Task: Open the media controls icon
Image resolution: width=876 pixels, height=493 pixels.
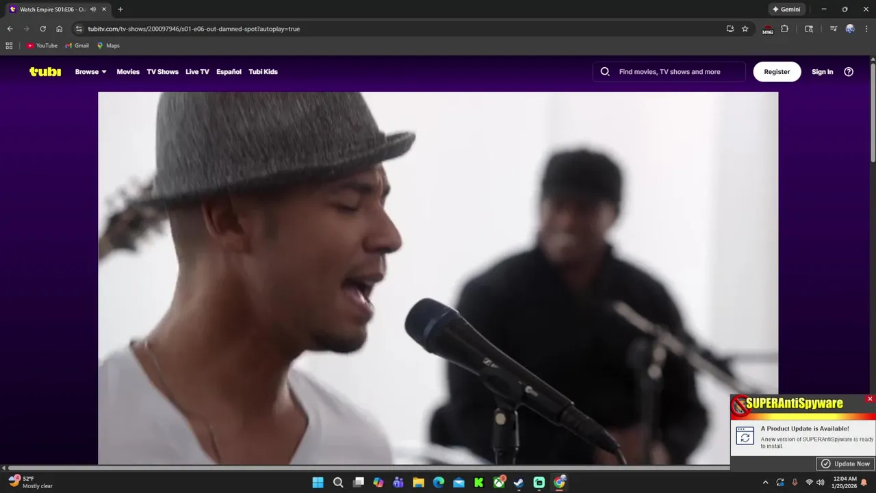Action: [833, 29]
